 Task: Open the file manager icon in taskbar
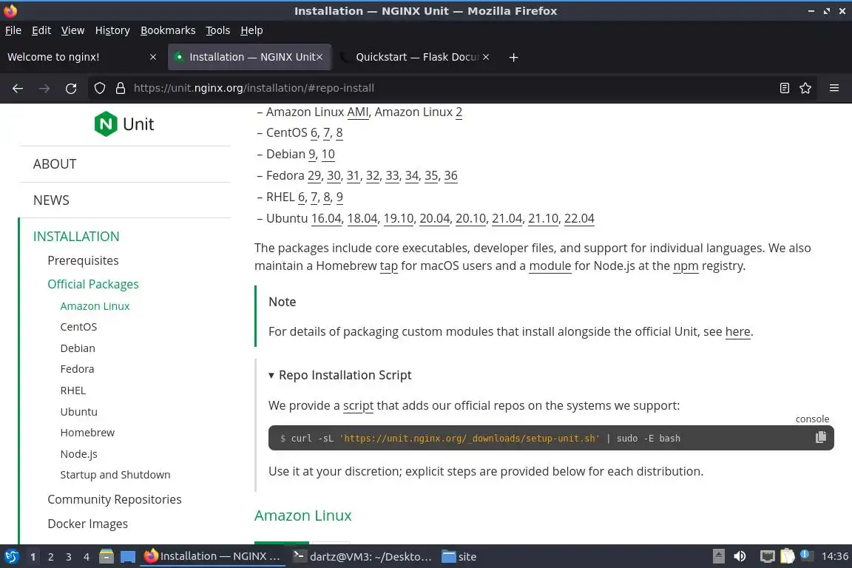106,557
